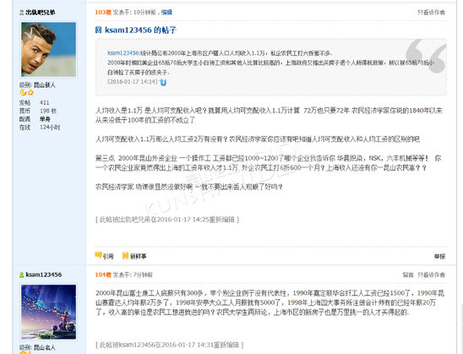The image size is (463, 354).
Task: Click ksam123456 name inside the quote box
Action: pyautogui.click(x=123, y=53)
